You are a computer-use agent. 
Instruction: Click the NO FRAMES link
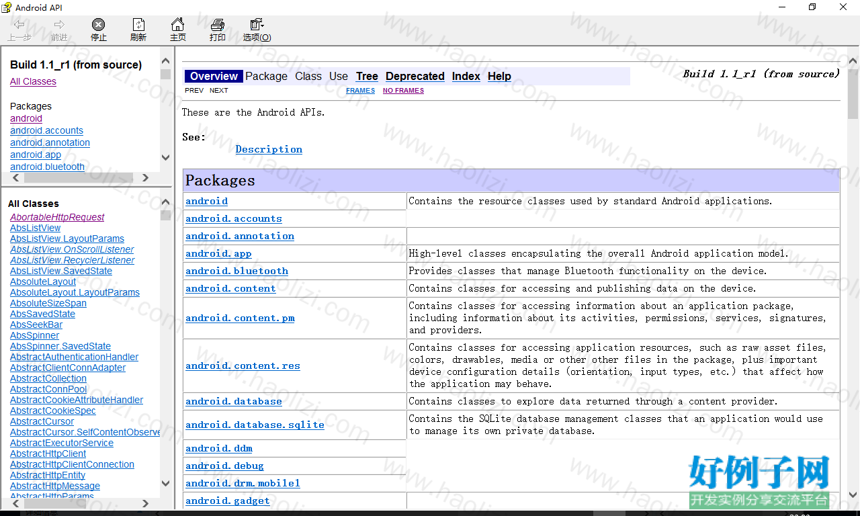(x=403, y=91)
